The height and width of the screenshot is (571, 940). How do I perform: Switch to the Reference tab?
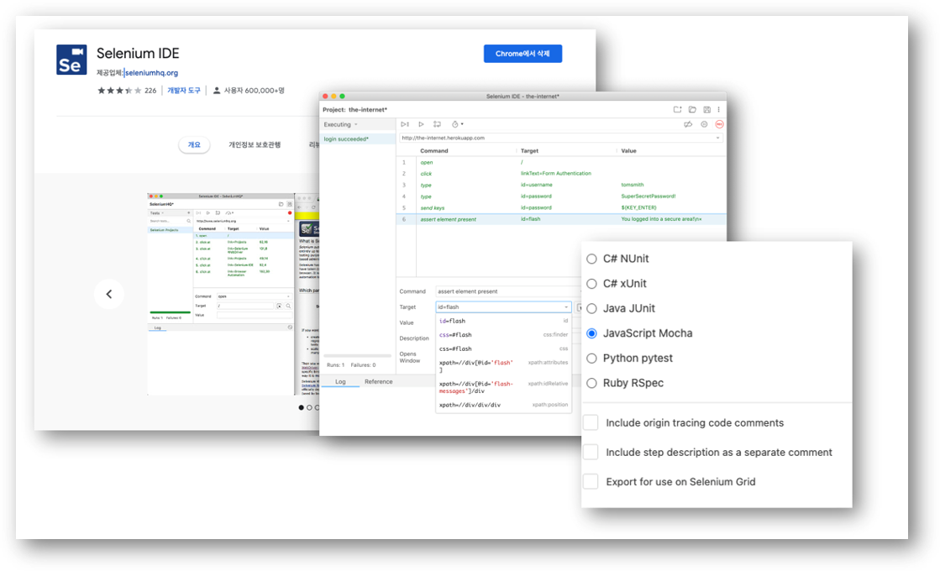(378, 382)
